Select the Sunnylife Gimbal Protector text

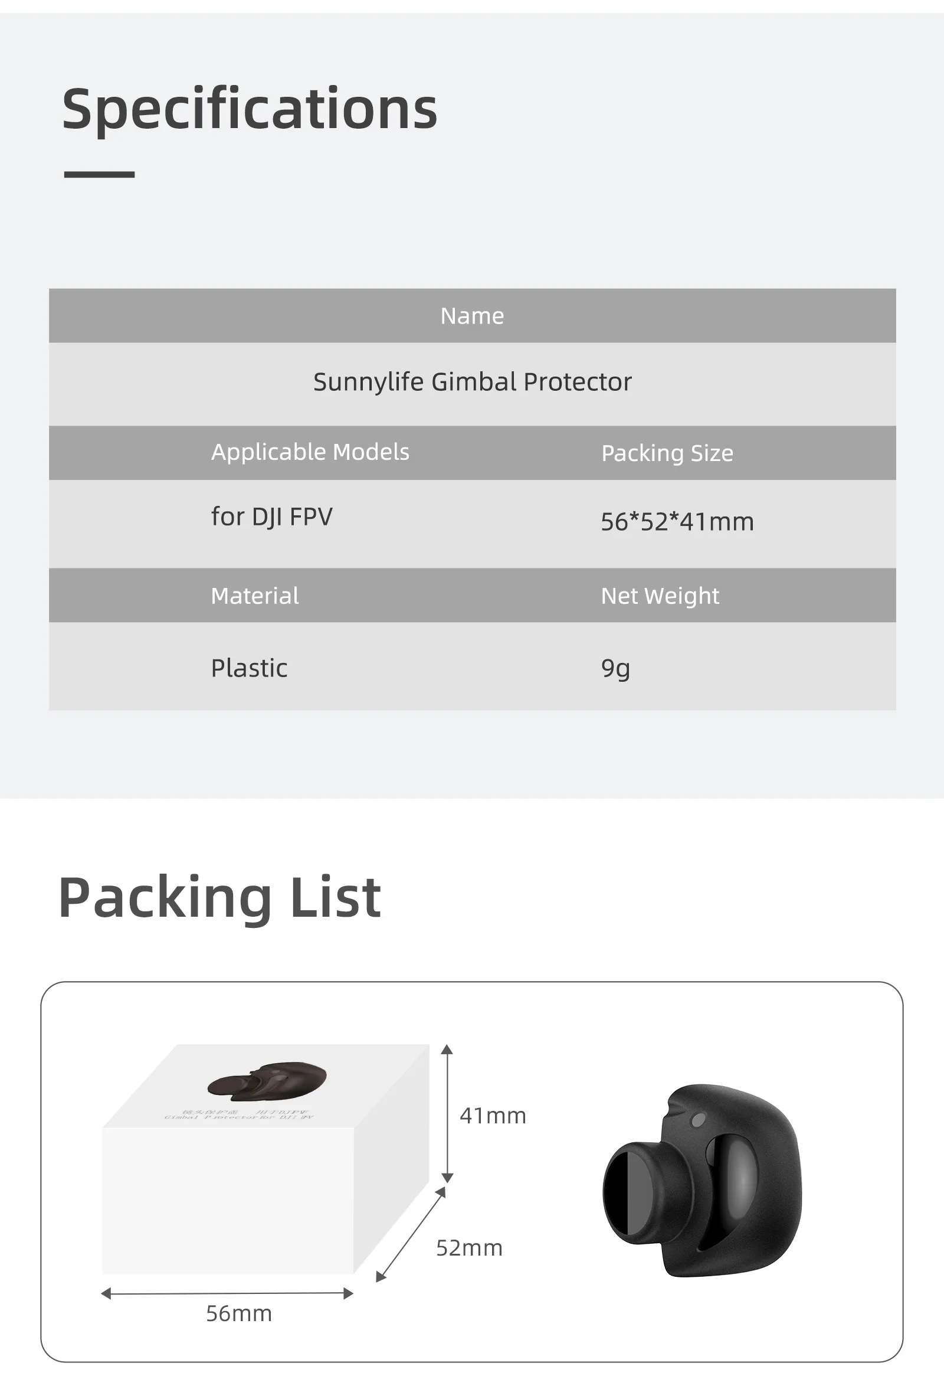473,382
